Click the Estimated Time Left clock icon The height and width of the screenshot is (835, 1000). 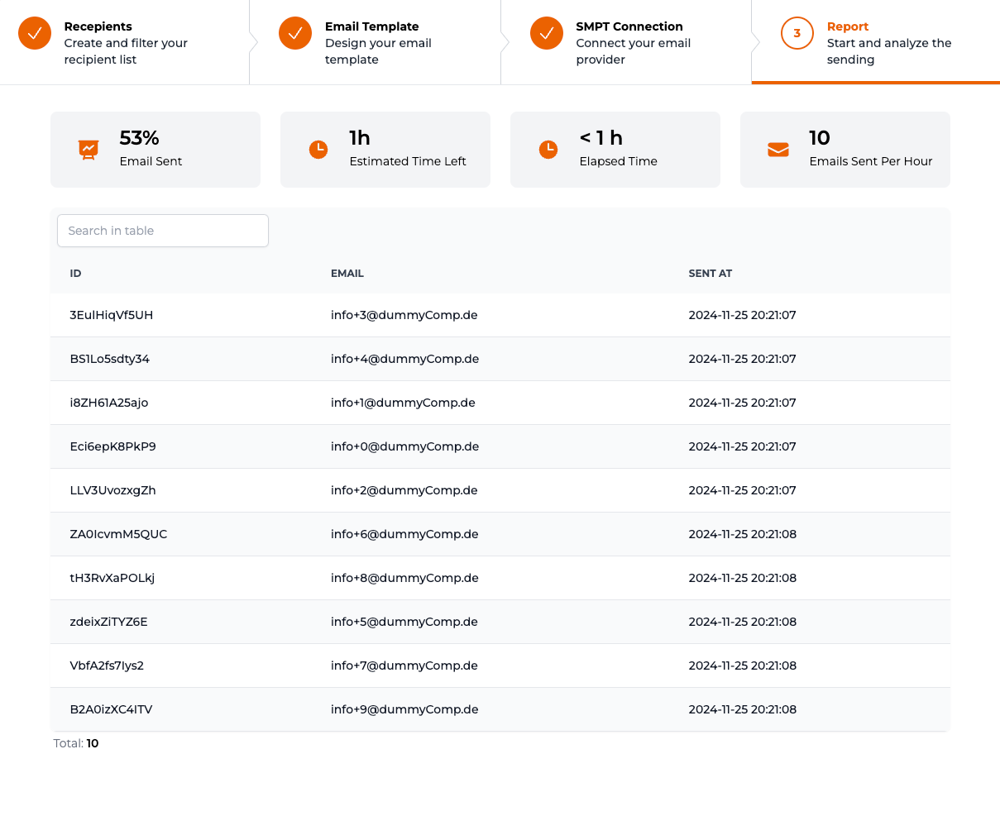(318, 150)
